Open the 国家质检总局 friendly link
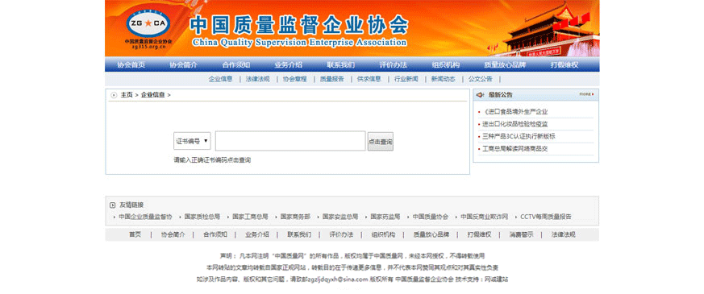Viewport: 704px width, 294px height. pyautogui.click(x=202, y=217)
